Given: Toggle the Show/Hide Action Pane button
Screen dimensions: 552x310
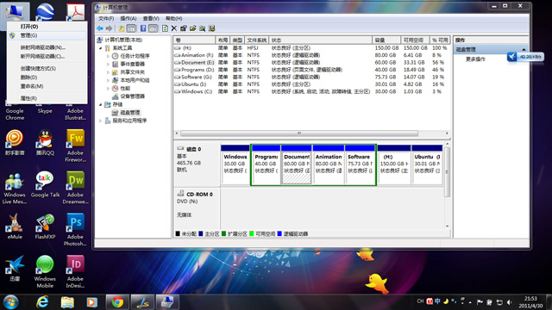Looking at the screenshot, I should pos(154,28).
